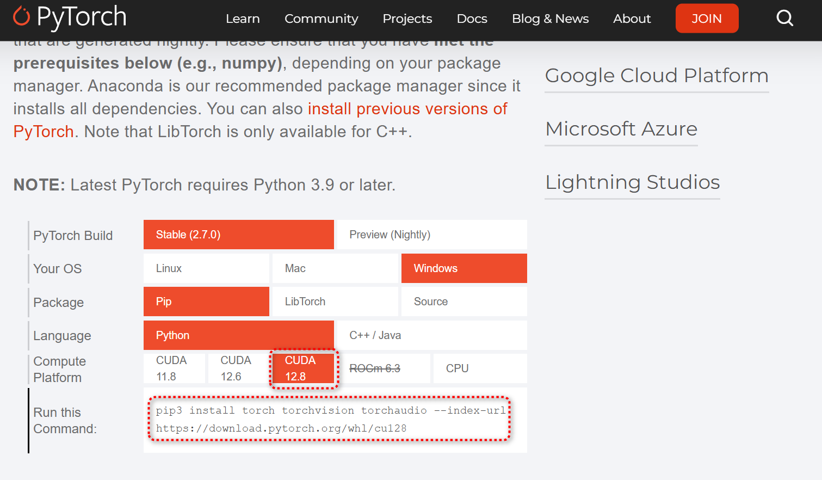
Task: Select CUDA 11.8 compute platform
Action: [x=174, y=368]
